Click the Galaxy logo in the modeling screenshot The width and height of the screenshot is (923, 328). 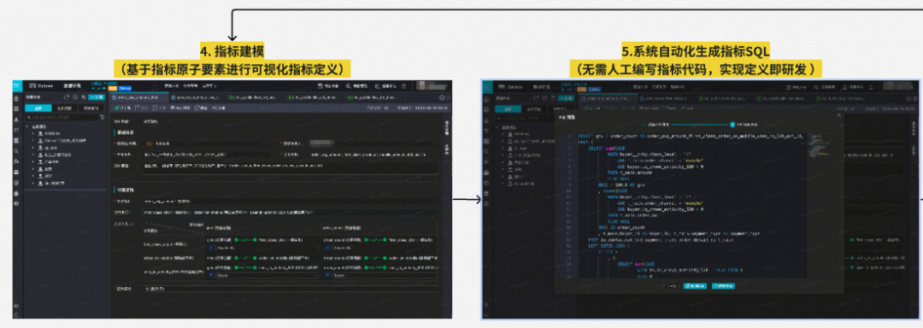click(41, 85)
